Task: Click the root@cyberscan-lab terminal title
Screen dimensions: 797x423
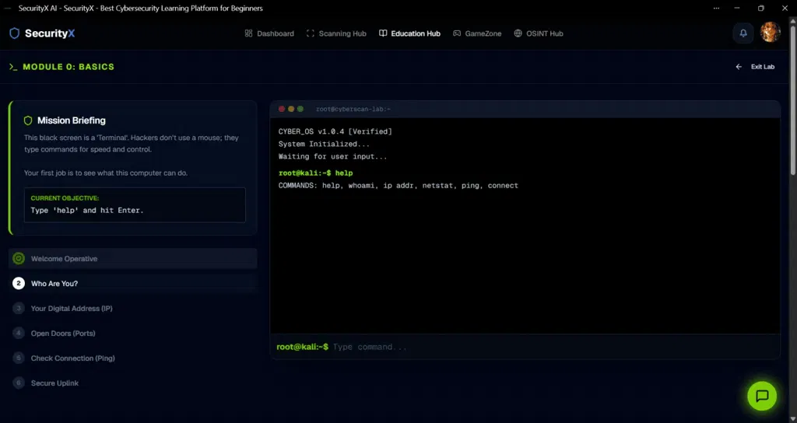Action: 353,109
